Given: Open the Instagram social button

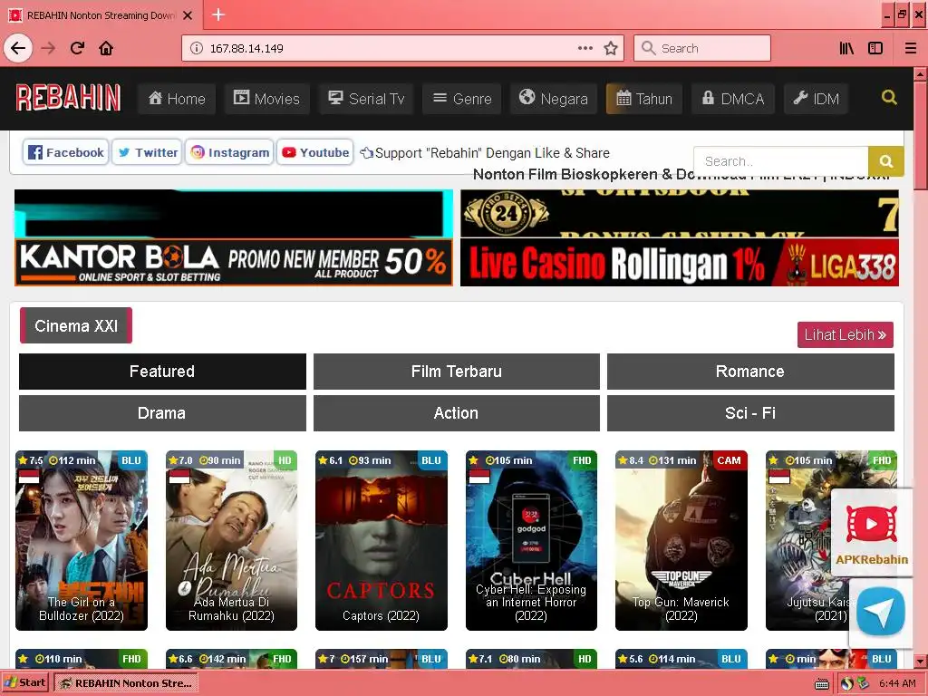Looking at the screenshot, I should tap(229, 152).
